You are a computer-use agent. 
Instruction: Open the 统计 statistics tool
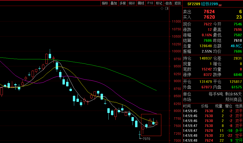tap(132, 3)
